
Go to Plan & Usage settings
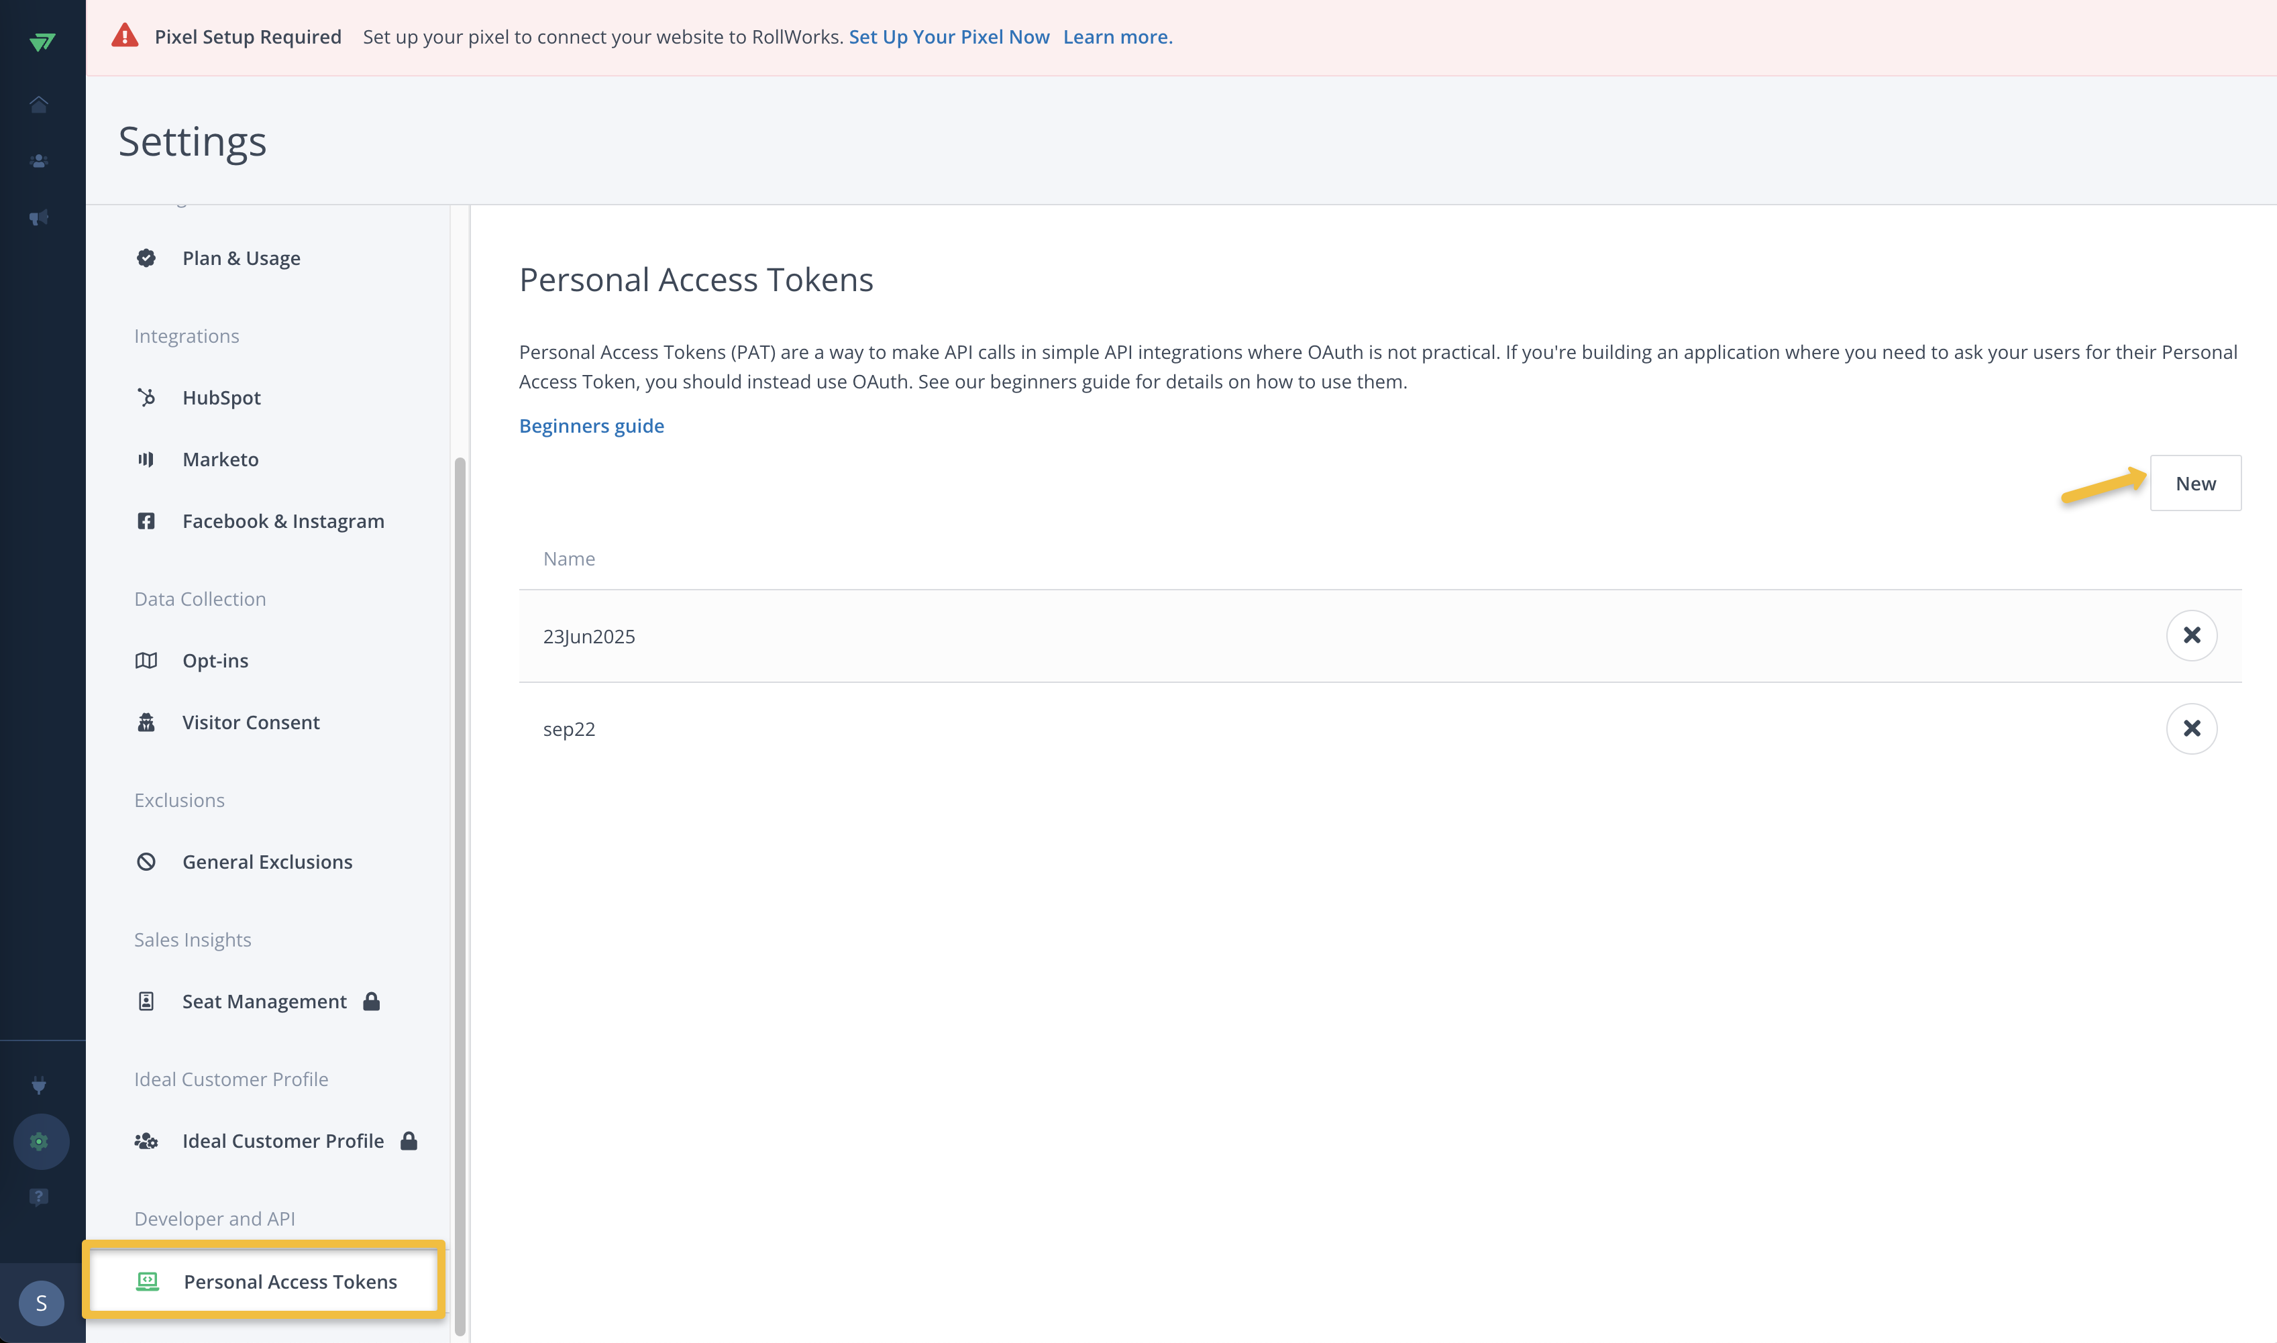241,258
